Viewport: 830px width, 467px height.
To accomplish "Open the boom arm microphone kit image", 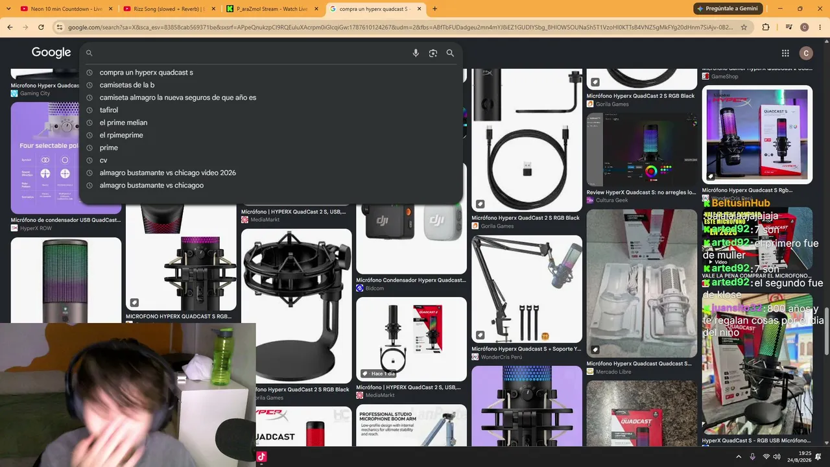I will 527,289.
